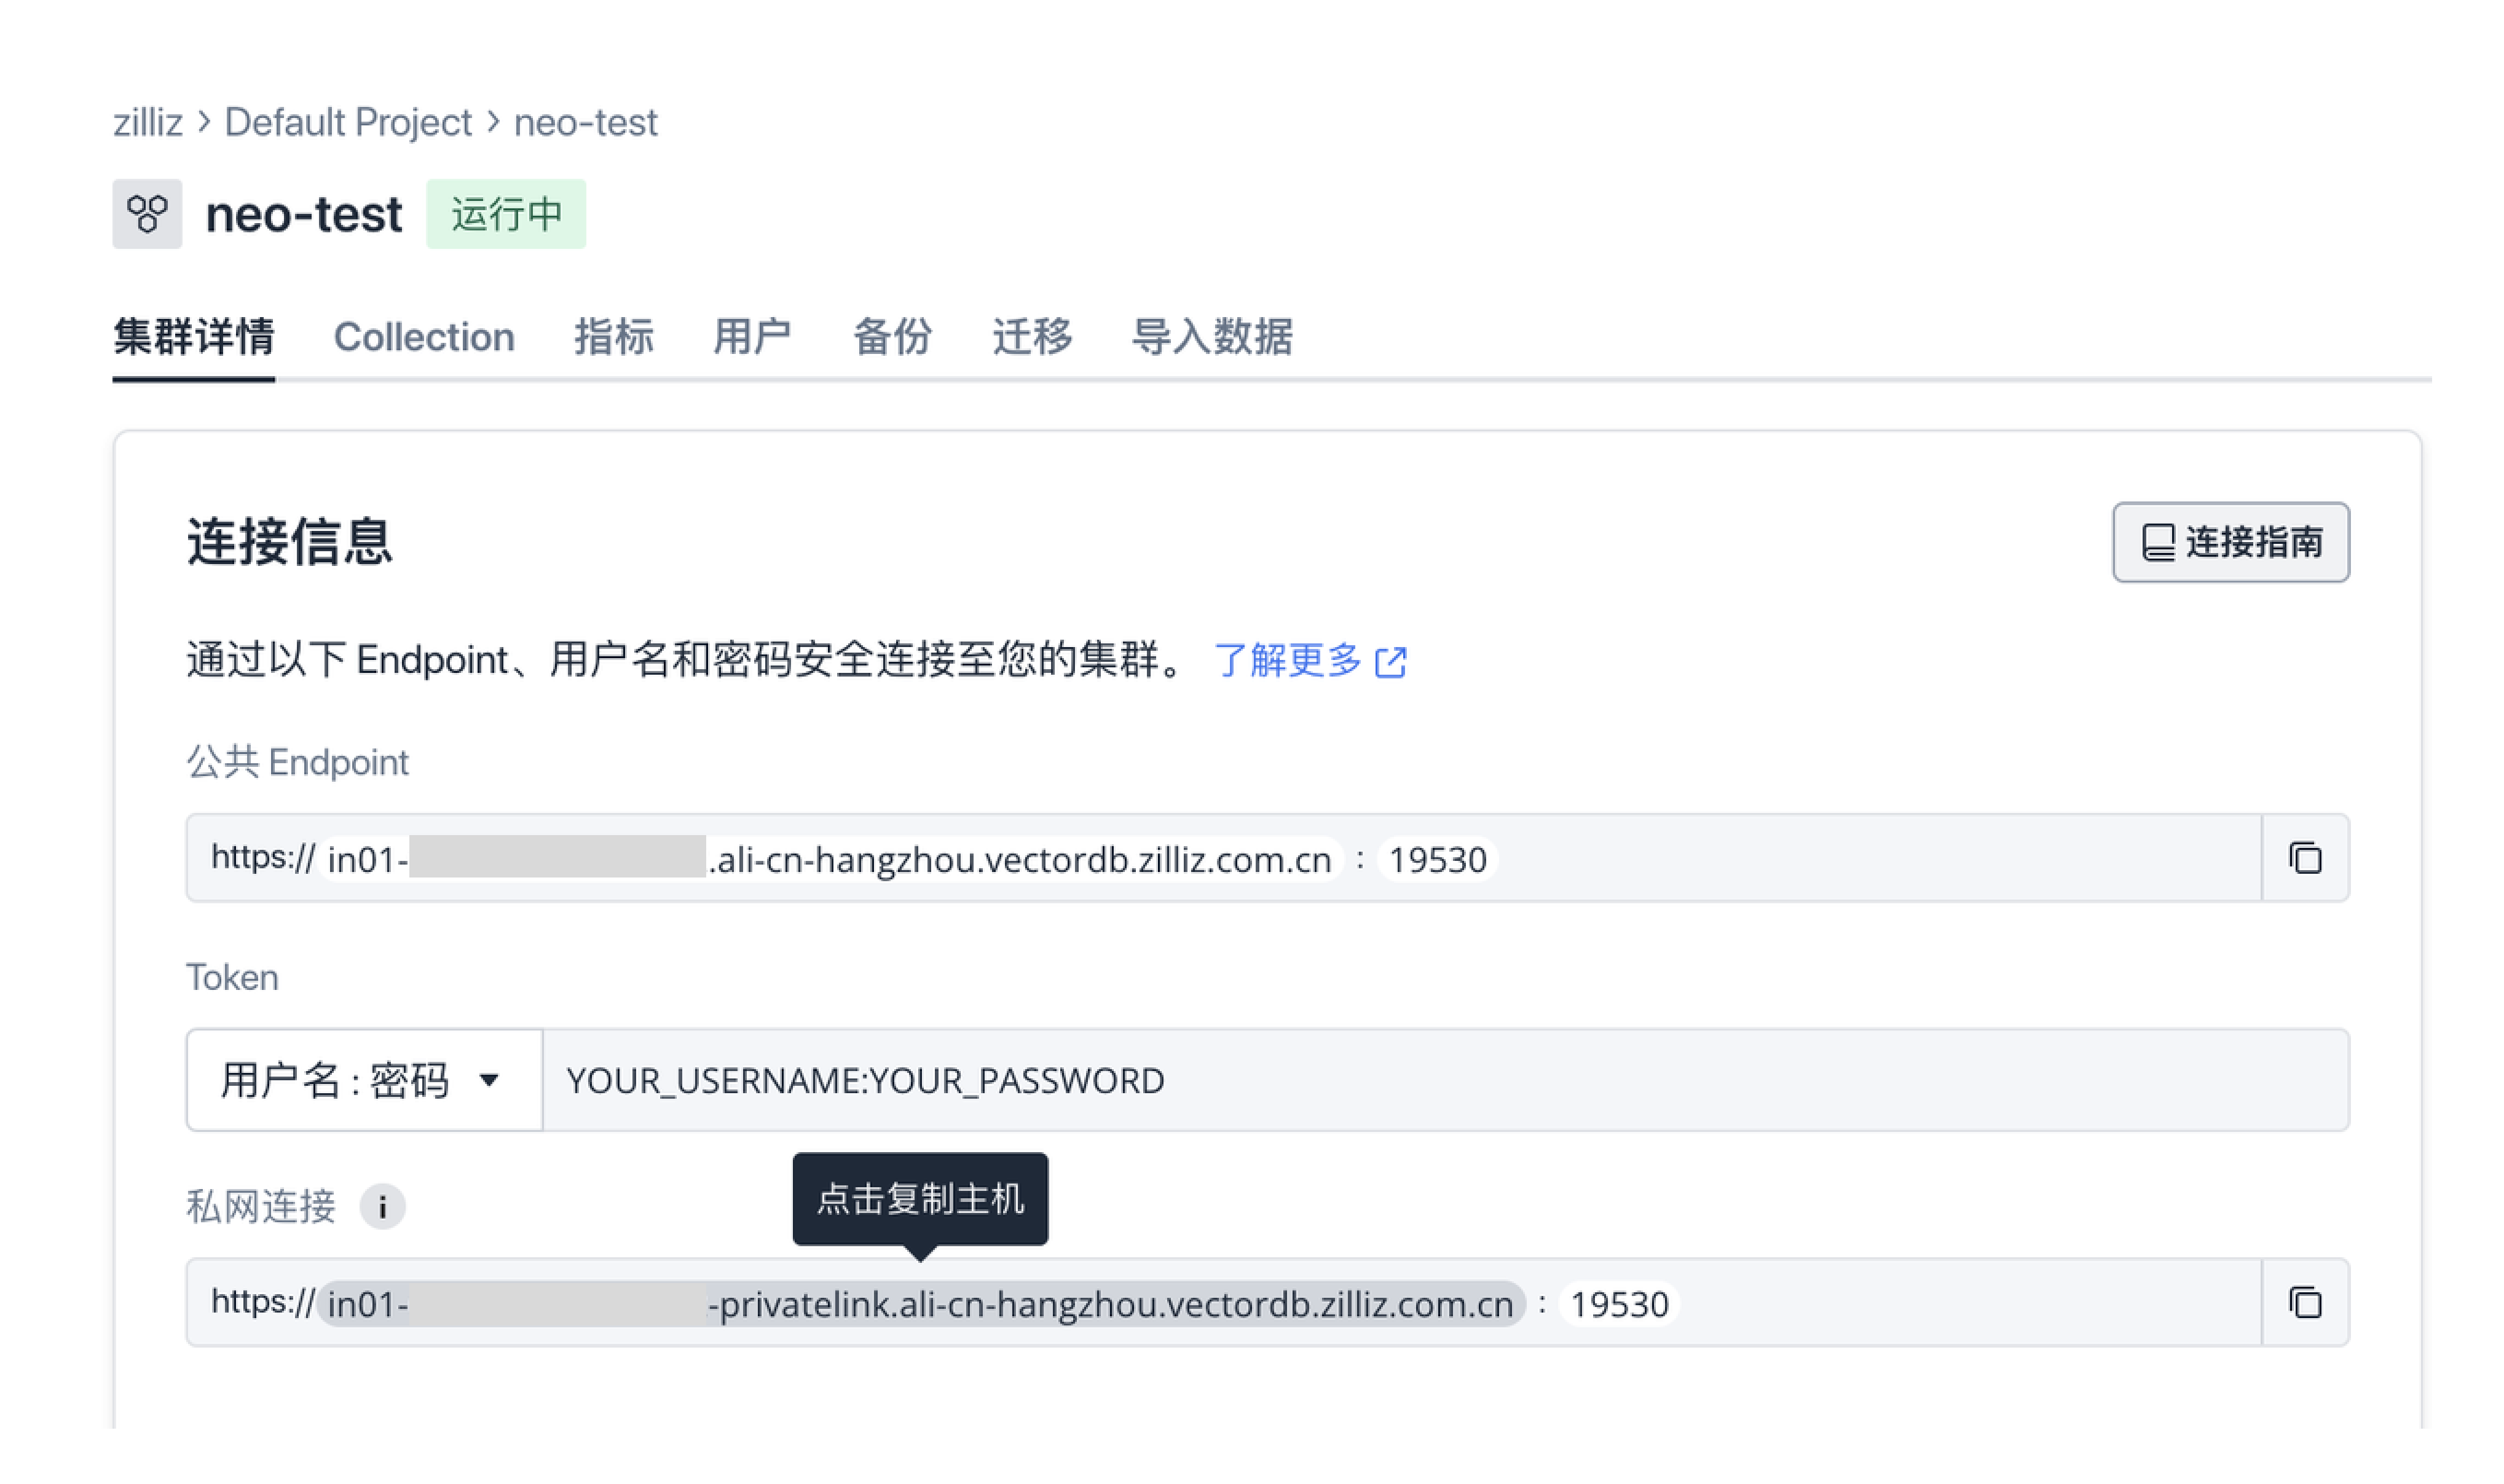Click the cluster node type icon neo-test
This screenshot has height=1484, width=2504.
[147, 212]
